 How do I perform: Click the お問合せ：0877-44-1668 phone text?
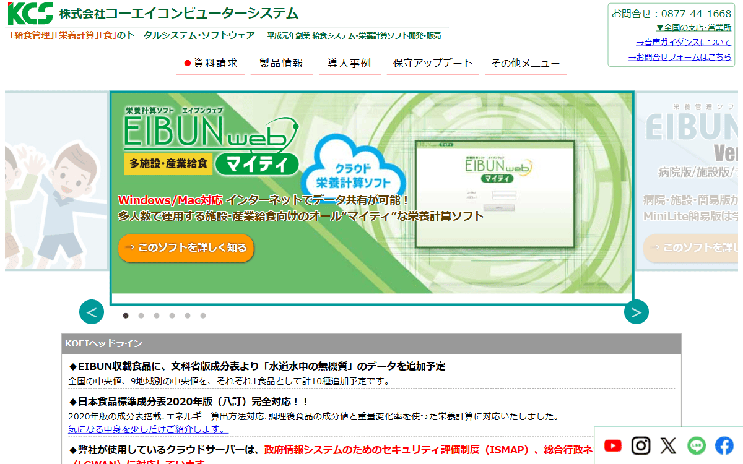pos(671,14)
